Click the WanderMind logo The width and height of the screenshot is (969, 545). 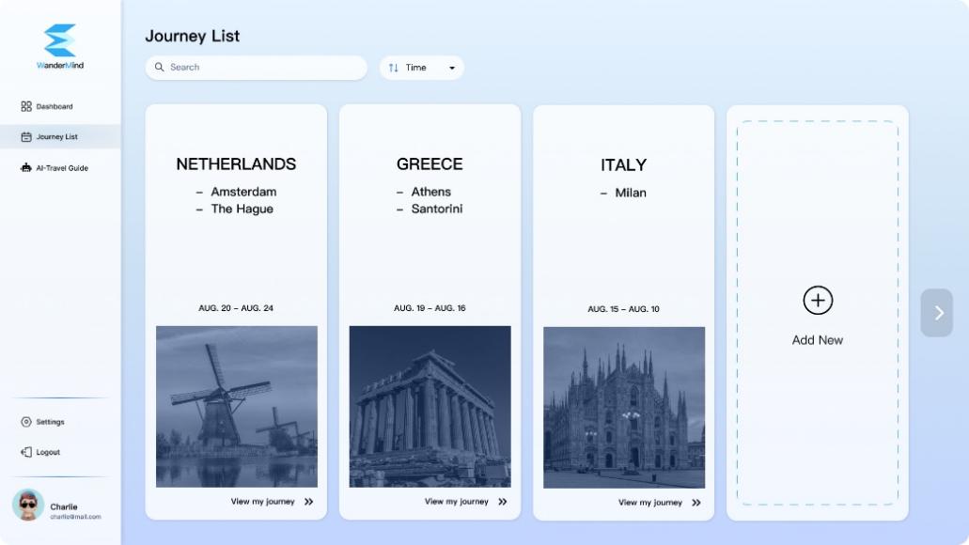(x=60, y=46)
